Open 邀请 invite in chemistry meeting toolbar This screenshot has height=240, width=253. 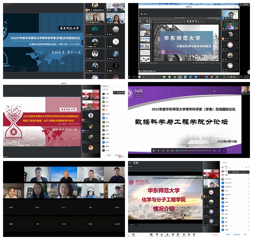click(x=162, y=235)
